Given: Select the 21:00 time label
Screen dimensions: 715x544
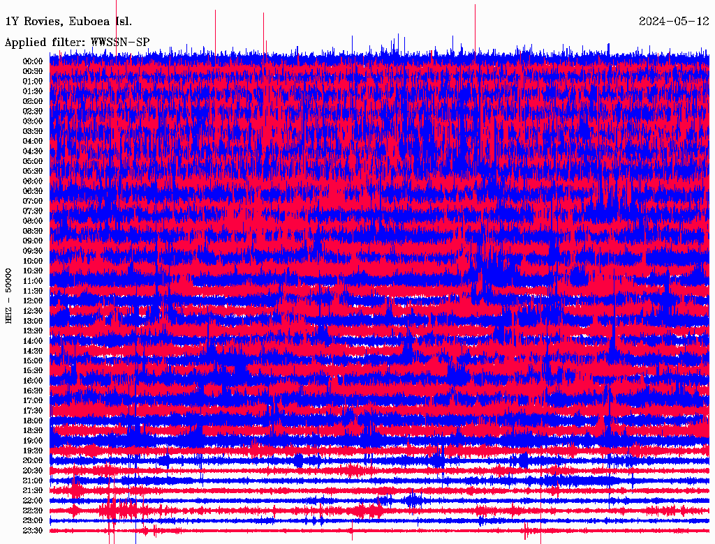Looking at the screenshot, I should [33, 481].
